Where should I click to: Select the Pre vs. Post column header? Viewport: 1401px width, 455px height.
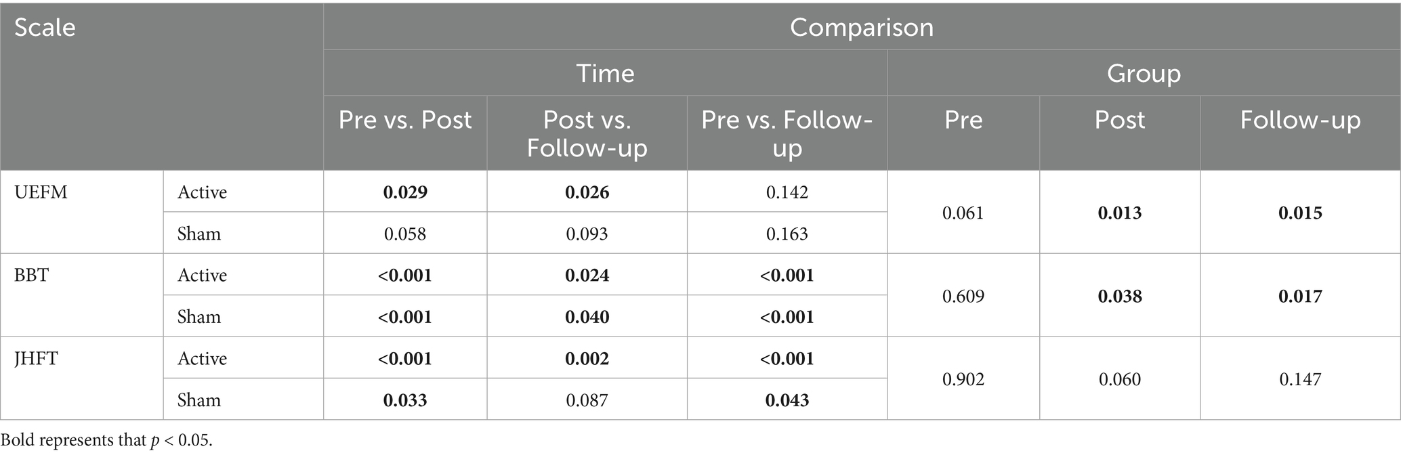coord(405,121)
